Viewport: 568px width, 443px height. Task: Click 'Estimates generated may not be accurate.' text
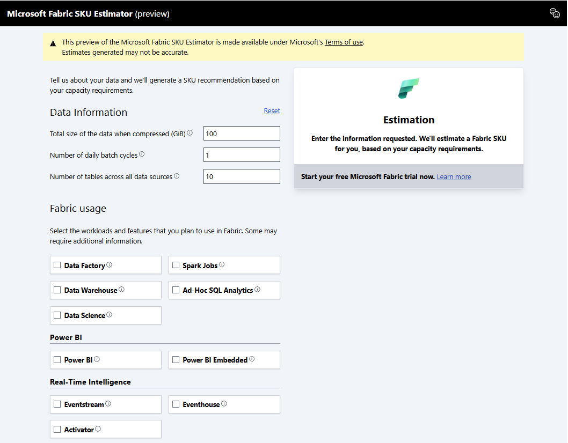125,52
